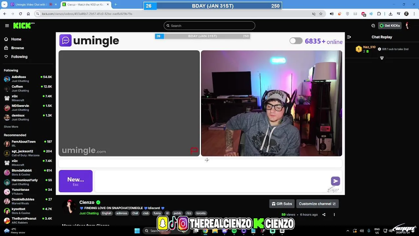Open the Kick user profile avatar

[x=408, y=26]
